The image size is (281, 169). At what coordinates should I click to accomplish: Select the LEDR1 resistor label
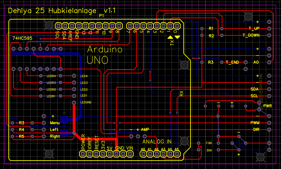51,96
